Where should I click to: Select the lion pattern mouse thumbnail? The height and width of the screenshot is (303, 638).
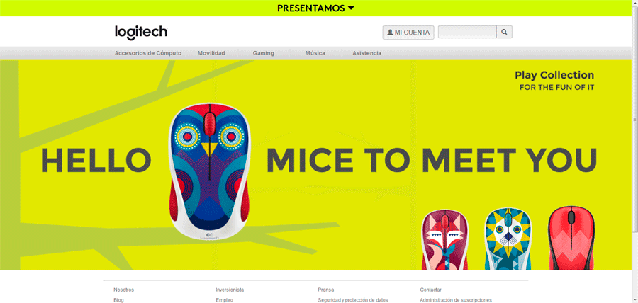click(x=508, y=239)
